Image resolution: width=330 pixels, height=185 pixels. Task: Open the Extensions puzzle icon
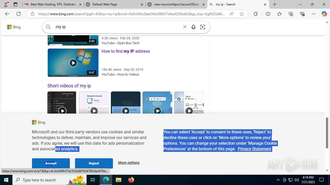coord(255,14)
